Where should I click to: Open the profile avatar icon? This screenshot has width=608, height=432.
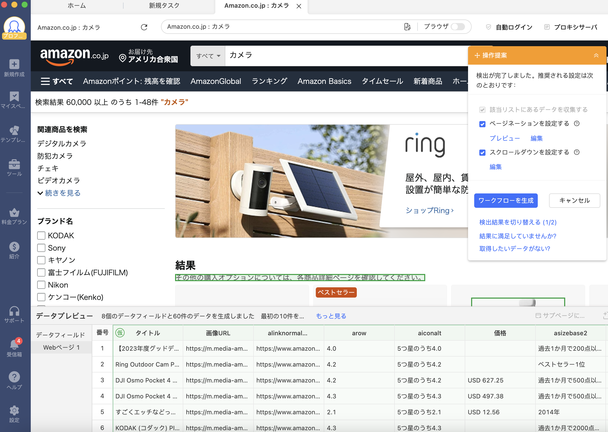tap(14, 28)
